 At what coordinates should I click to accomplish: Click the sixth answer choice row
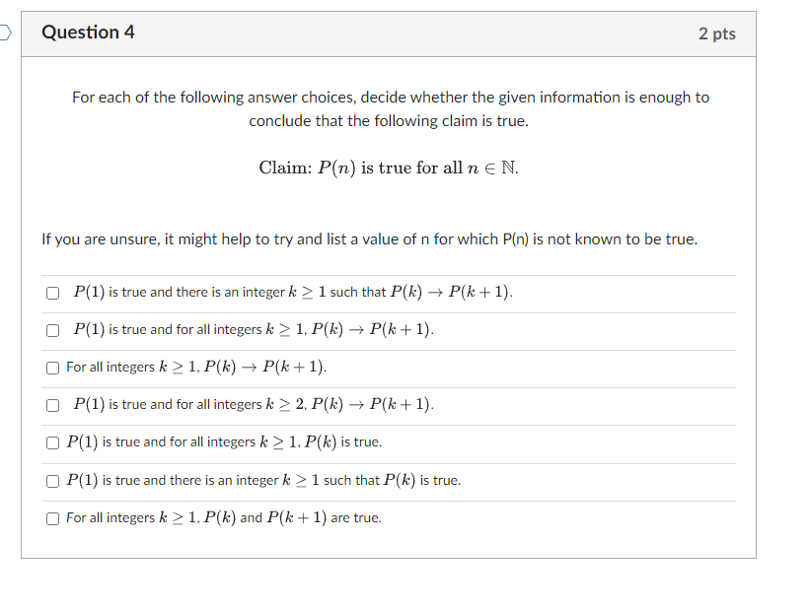pyautogui.click(x=253, y=480)
